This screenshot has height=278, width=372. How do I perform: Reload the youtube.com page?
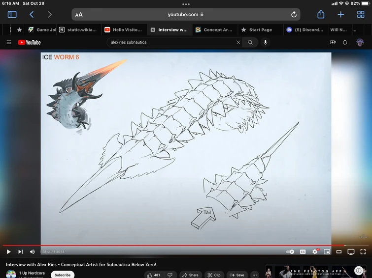pyautogui.click(x=294, y=14)
